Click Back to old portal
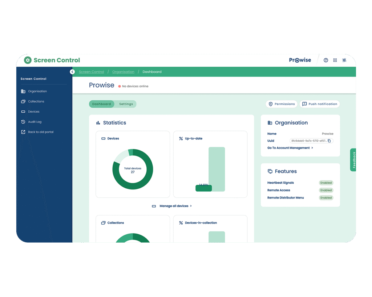The image size is (372, 297). [x=40, y=132]
